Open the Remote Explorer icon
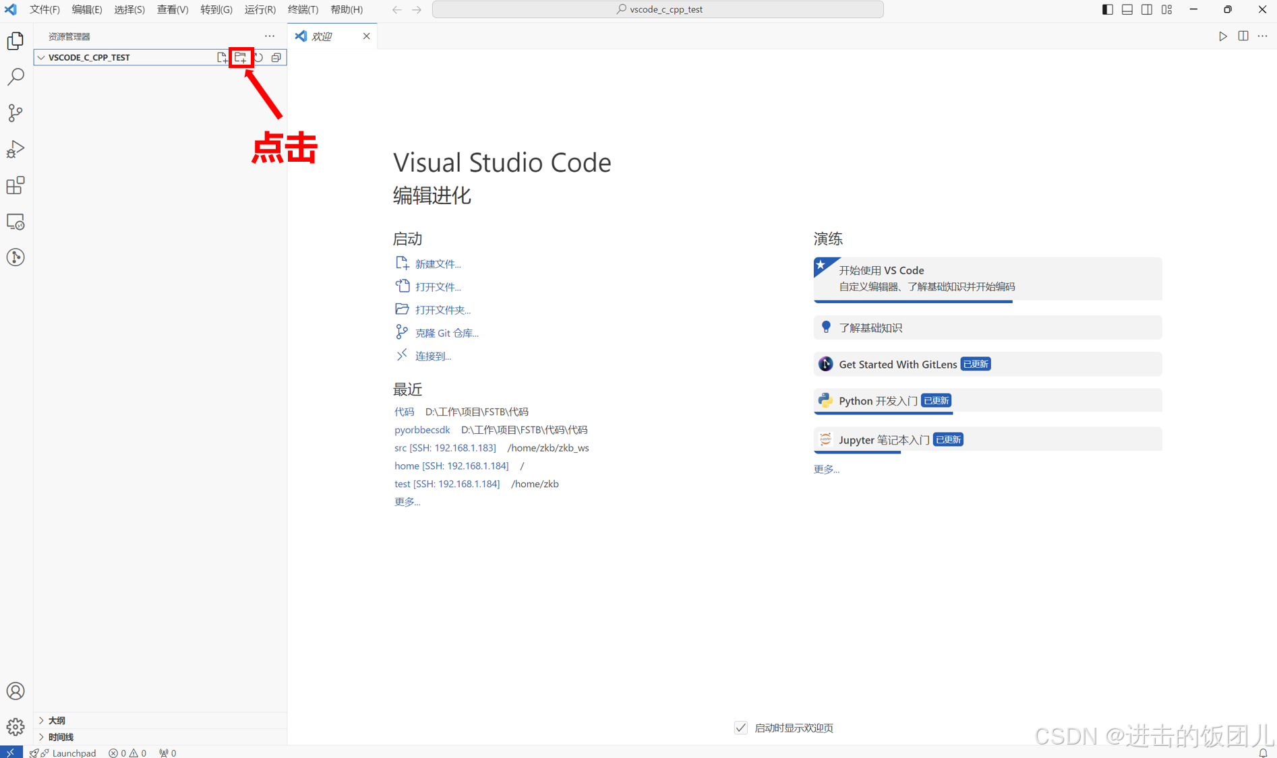 click(x=16, y=222)
